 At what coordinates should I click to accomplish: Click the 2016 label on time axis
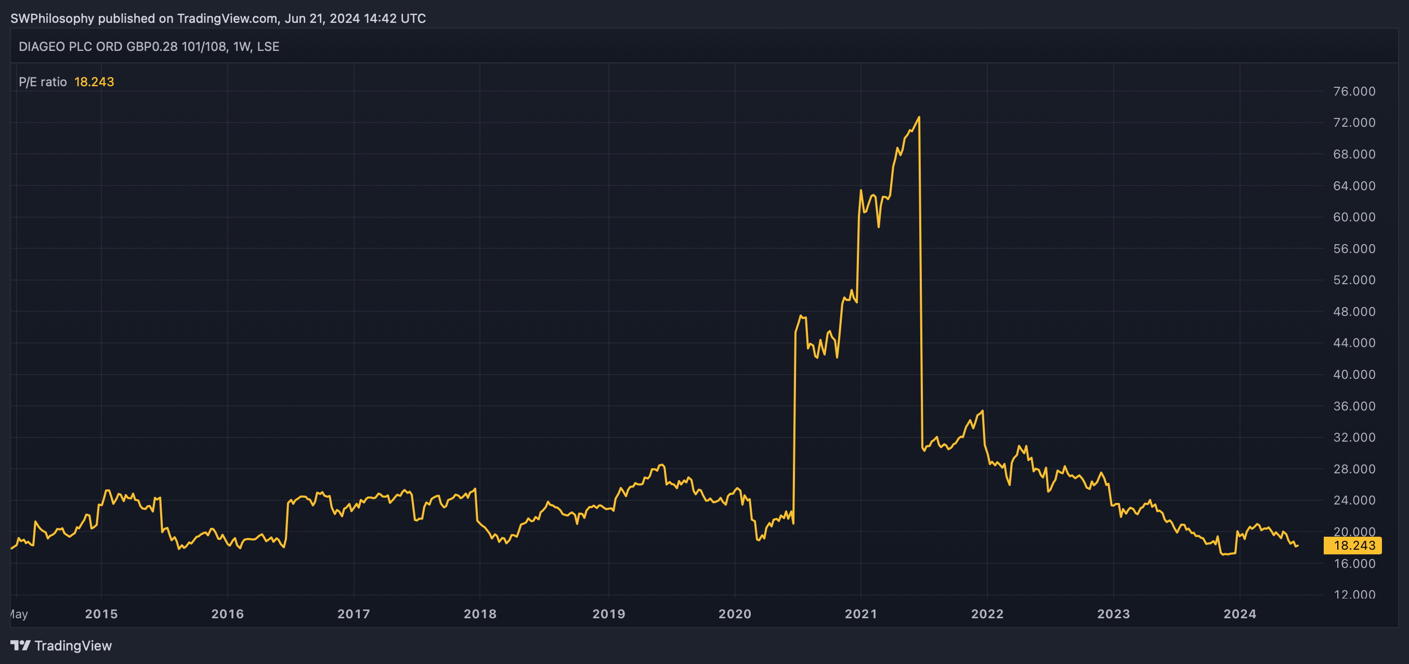228,614
